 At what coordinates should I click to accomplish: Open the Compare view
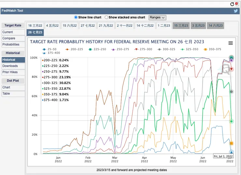pyautogui.click(x=13, y=38)
